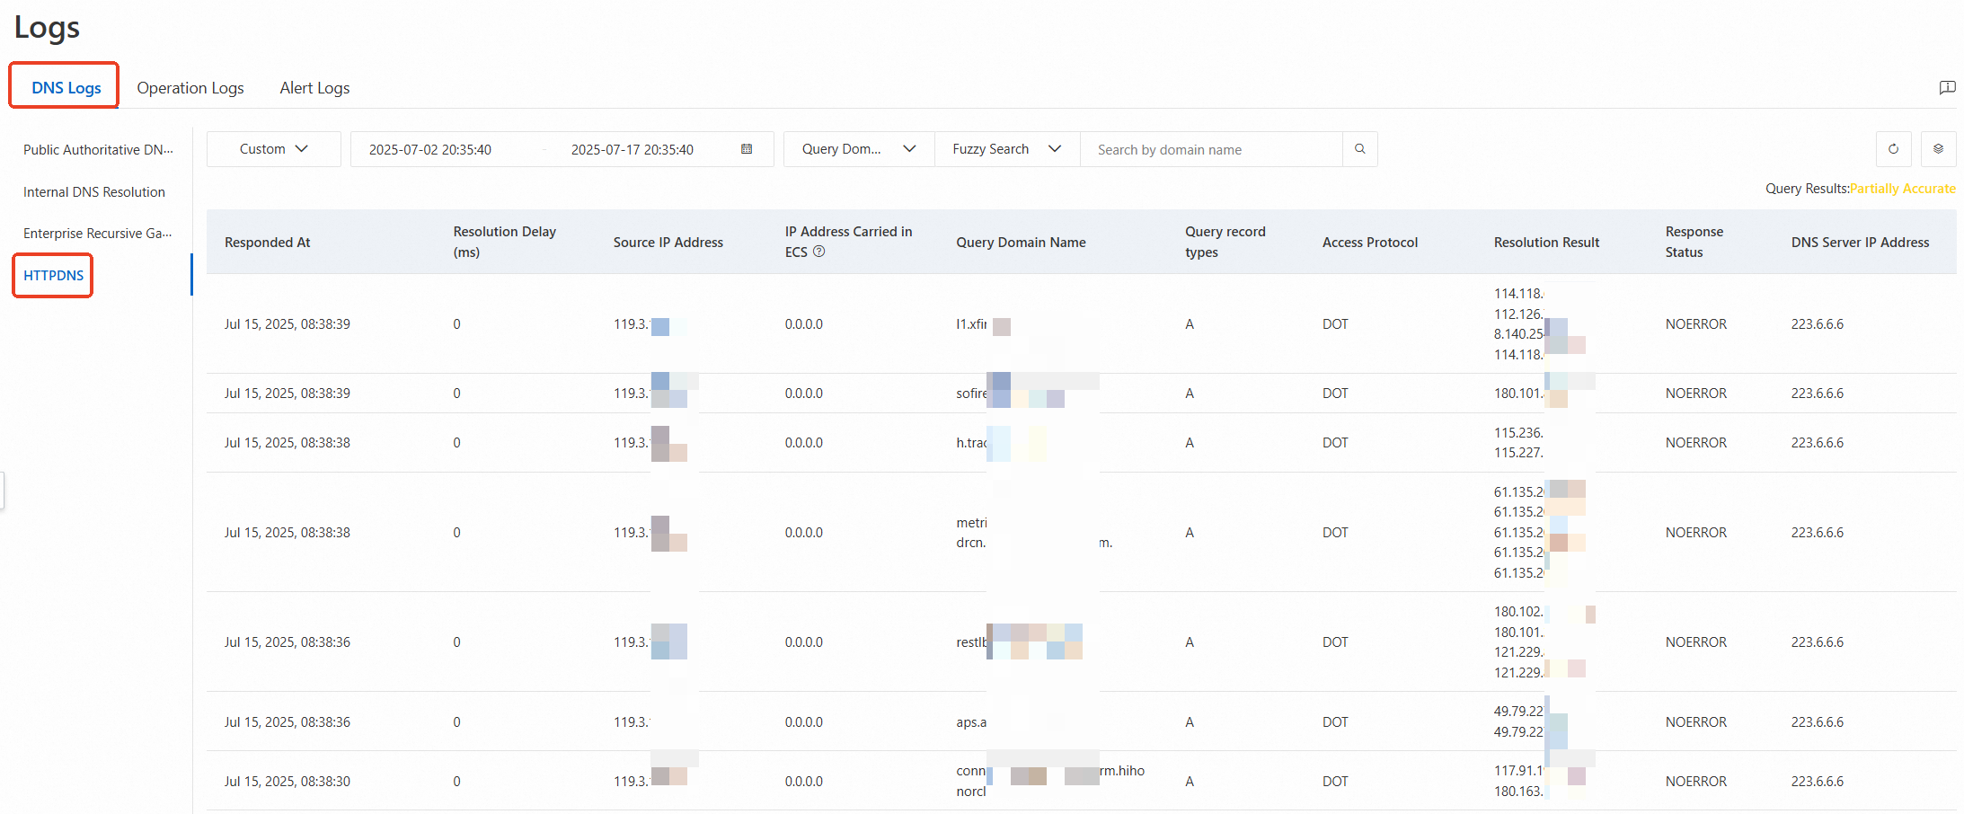Click the 180.102. resolution result entry
This screenshot has width=1964, height=814.
click(1518, 612)
